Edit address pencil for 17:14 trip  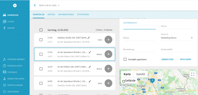pyautogui.click(x=90, y=52)
